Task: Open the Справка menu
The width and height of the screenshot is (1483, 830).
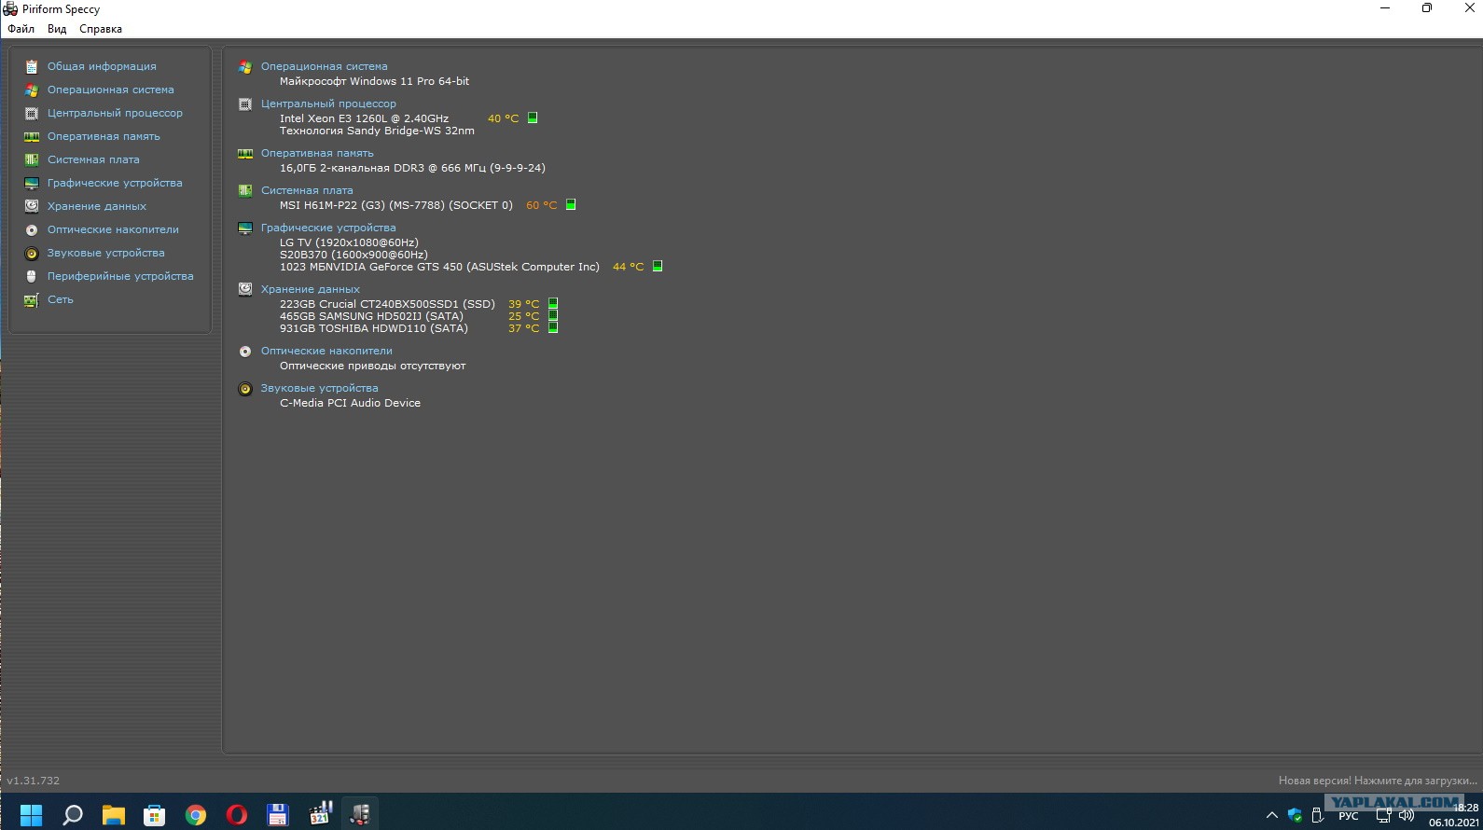Action: pos(101,29)
